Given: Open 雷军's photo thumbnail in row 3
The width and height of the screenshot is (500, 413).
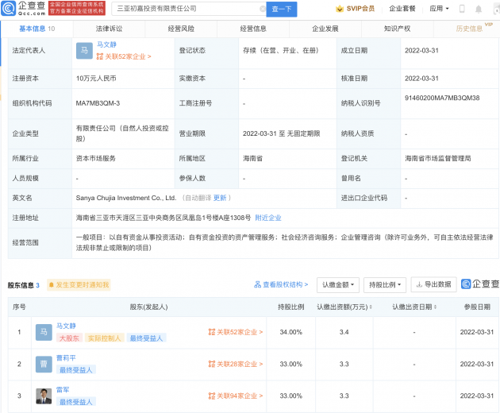Looking at the screenshot, I should pyautogui.click(x=44, y=396).
